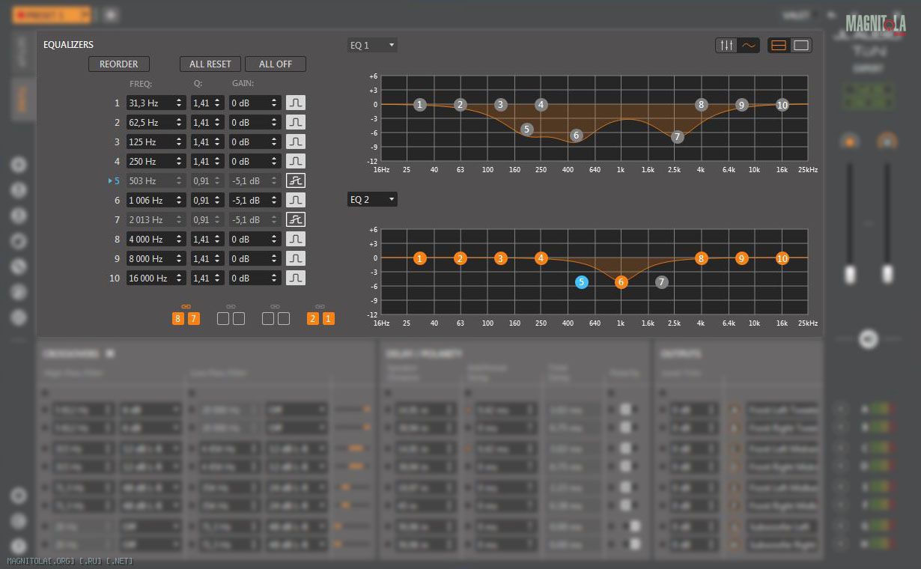This screenshot has height=569, width=921.
Task: Click the stepper arrows on 31,3 Hz frequency
Action: point(179,103)
